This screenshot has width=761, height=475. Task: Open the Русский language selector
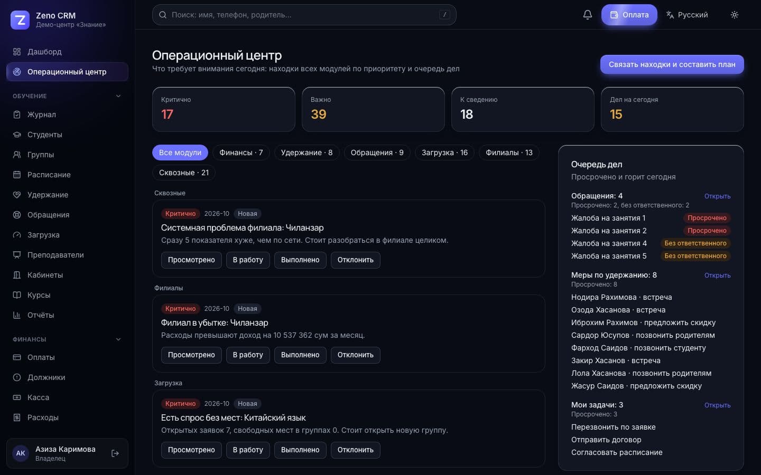687,15
